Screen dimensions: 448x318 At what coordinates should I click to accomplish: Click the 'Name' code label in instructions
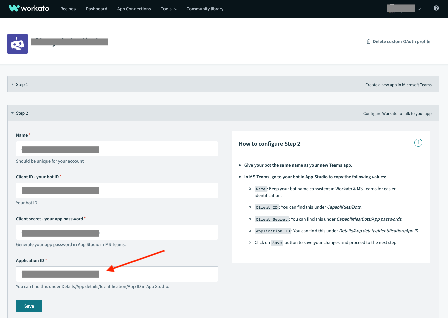[261, 189]
